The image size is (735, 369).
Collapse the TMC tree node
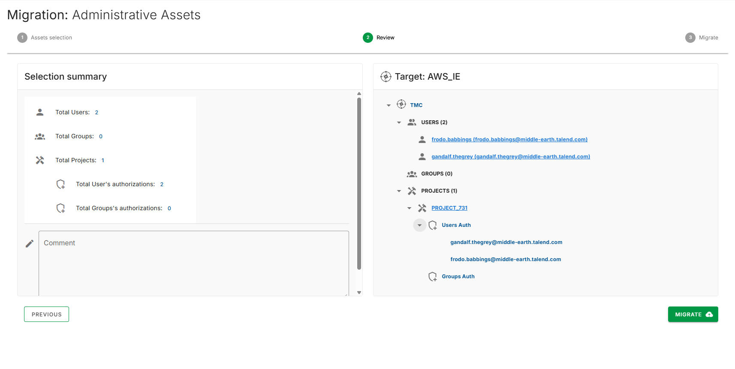coord(389,105)
